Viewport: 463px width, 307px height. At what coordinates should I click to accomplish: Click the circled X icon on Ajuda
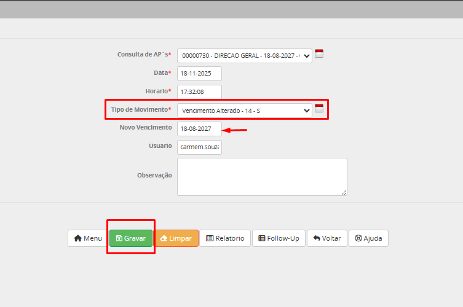358,238
